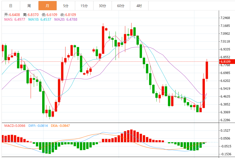
Task: Click the 6.3852 price axis label
Action: point(225,104)
